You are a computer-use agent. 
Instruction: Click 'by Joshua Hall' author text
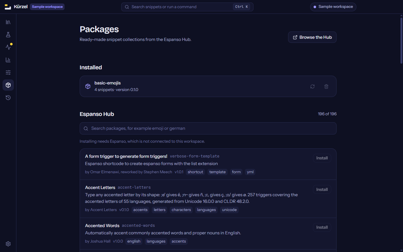pos(98,241)
